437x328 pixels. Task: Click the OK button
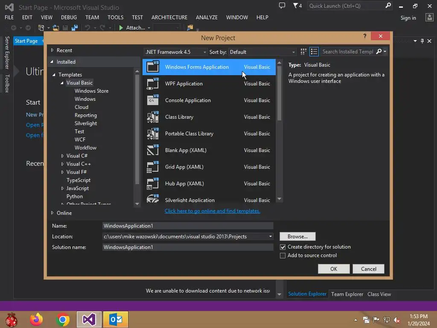(334, 269)
